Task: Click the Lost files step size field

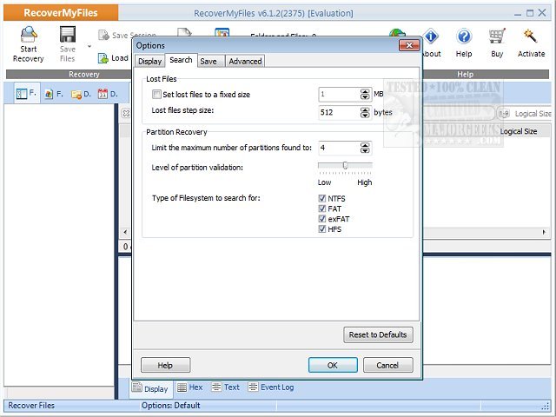Action: (x=340, y=112)
